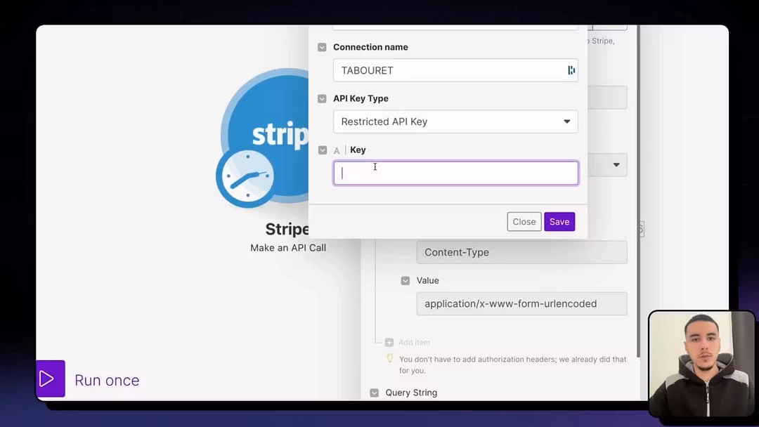Click the Close button in the dialog

click(x=524, y=221)
